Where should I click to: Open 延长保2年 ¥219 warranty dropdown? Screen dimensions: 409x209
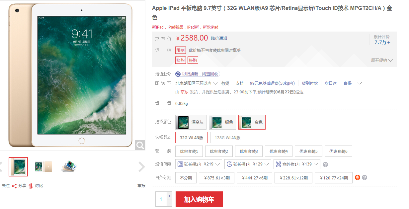point(199,164)
